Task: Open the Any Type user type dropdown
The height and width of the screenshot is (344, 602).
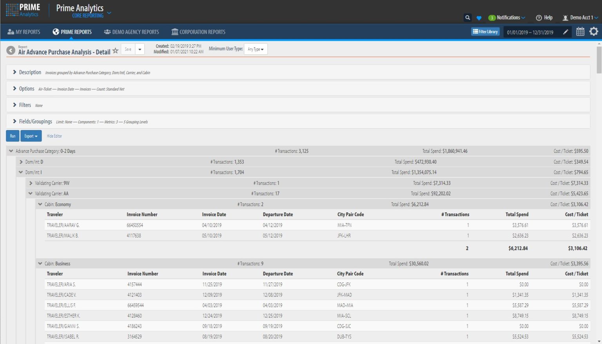Action: (x=256, y=49)
